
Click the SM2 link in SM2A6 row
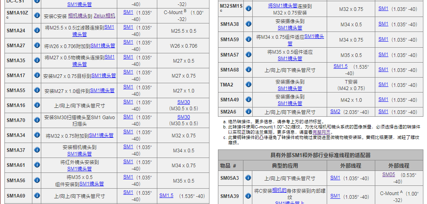[335, 111]
